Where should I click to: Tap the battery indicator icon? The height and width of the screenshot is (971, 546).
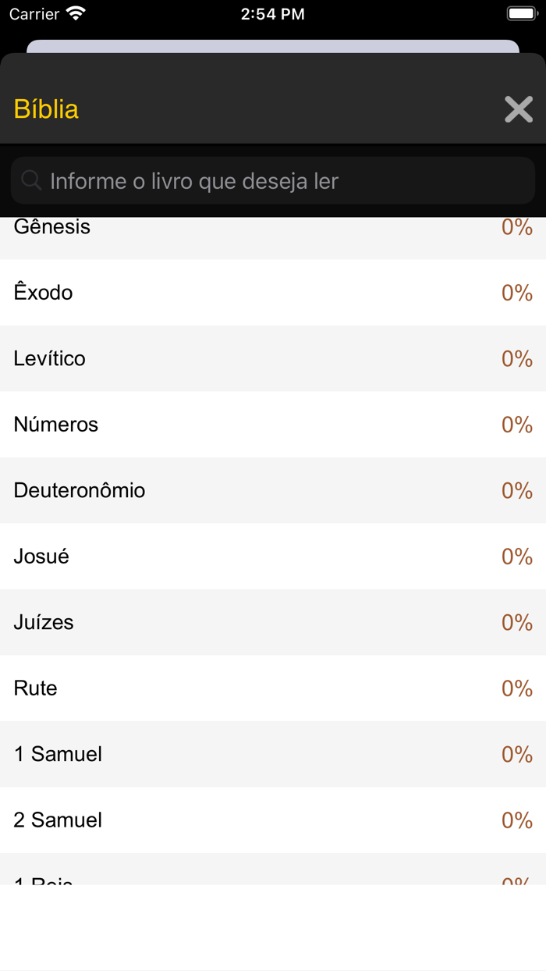pyautogui.click(x=522, y=13)
